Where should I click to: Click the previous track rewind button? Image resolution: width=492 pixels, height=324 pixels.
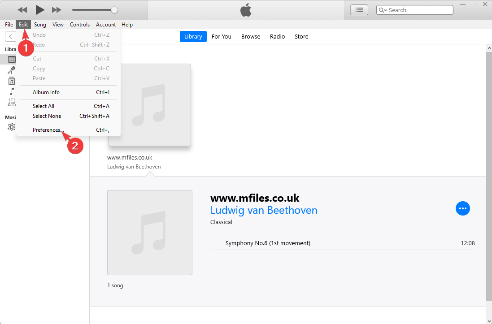22,10
